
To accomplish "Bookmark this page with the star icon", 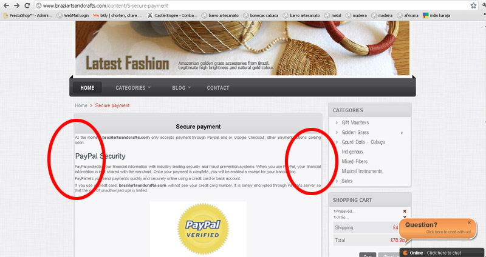I will [473, 5].
